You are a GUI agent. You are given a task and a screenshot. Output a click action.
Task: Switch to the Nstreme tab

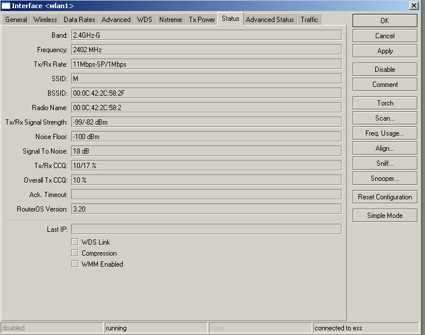pyautogui.click(x=170, y=20)
